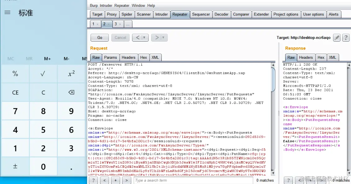This screenshot has height=184, width=351.
Task: Switch to the Scanner tab
Action: pos(144,14)
